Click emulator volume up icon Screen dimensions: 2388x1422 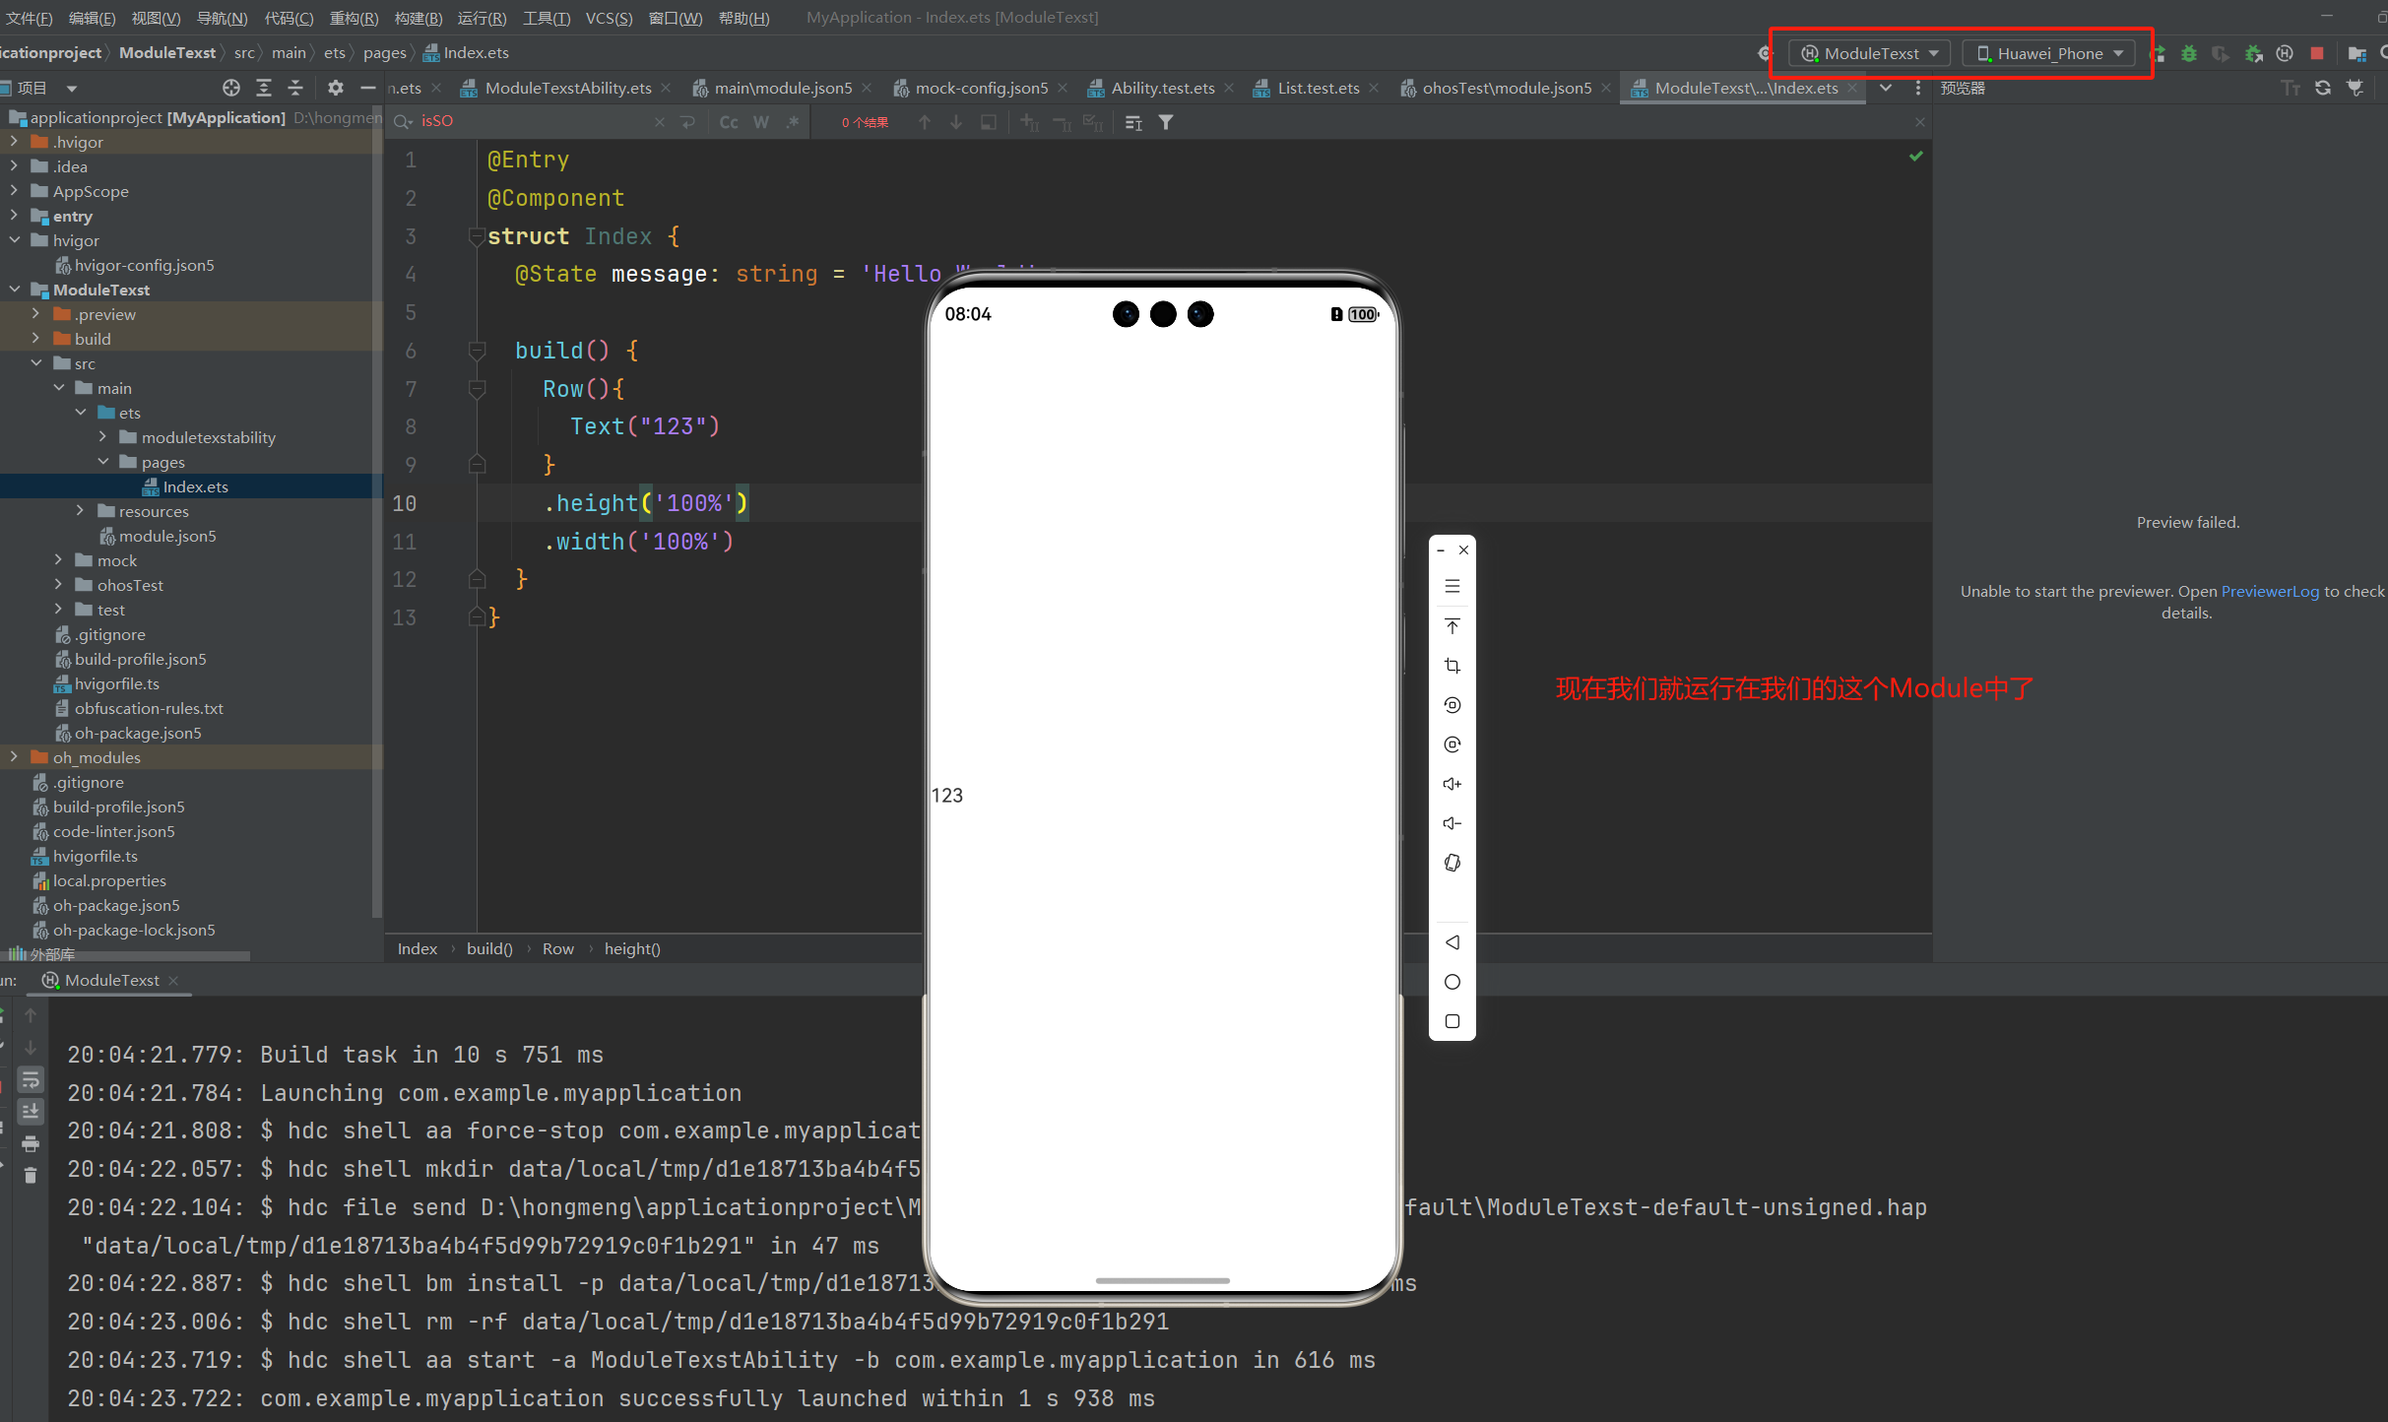tap(1452, 784)
